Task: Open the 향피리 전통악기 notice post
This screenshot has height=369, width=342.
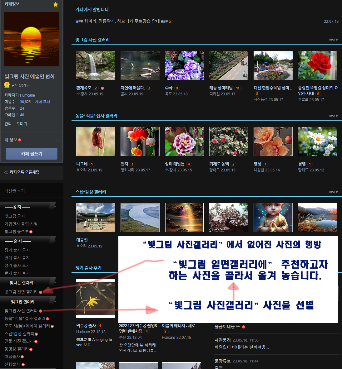Action: coord(122,22)
